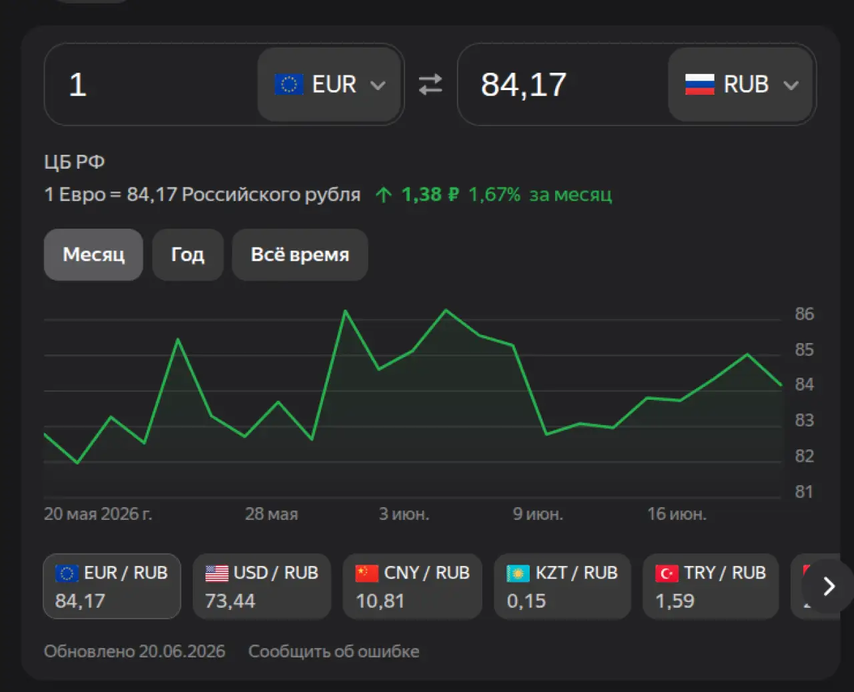Click the Kazakhstan flag on the KZT / RUB card
Screen dimensions: 854x692
518,573
